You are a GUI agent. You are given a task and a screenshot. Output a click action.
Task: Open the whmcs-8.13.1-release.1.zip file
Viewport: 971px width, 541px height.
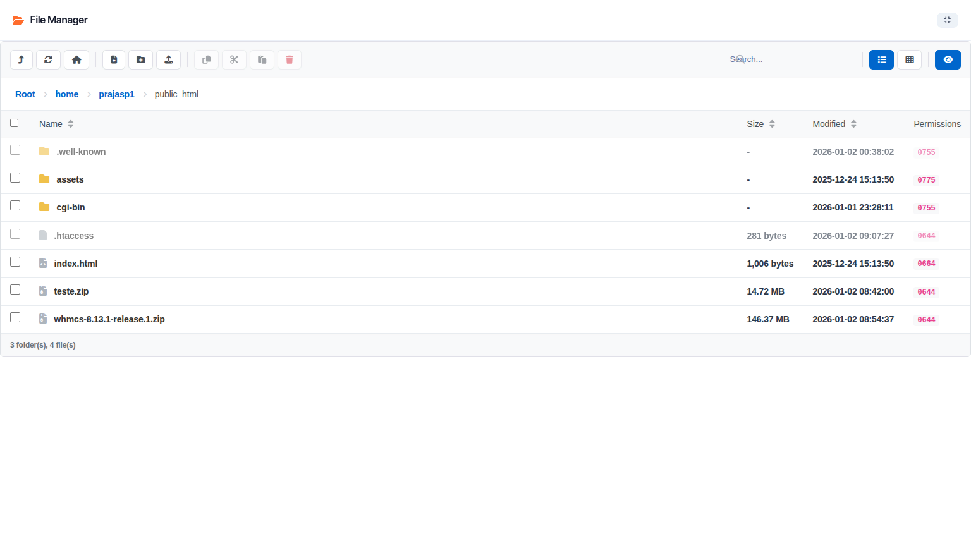coord(109,319)
